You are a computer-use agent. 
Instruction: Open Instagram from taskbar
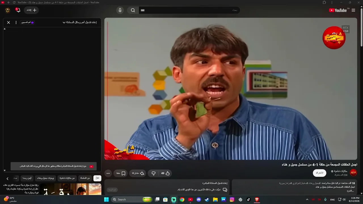(x=232, y=199)
